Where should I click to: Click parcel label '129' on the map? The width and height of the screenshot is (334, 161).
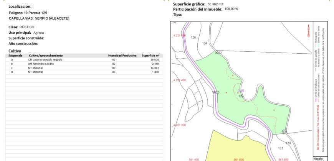coord(241,96)
